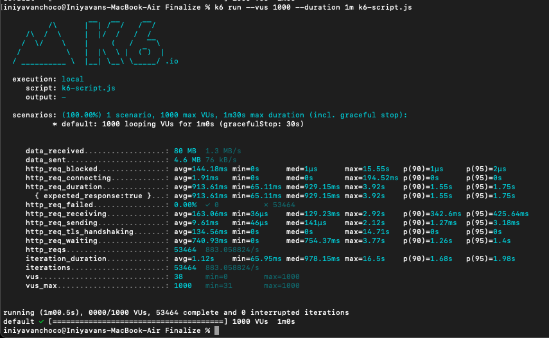Click the green checkmark beside default
Image resolution: width=549 pixels, height=338 pixels.
40,321
